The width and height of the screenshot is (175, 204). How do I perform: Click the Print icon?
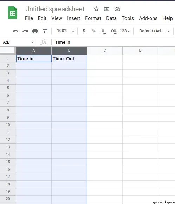click(35, 31)
